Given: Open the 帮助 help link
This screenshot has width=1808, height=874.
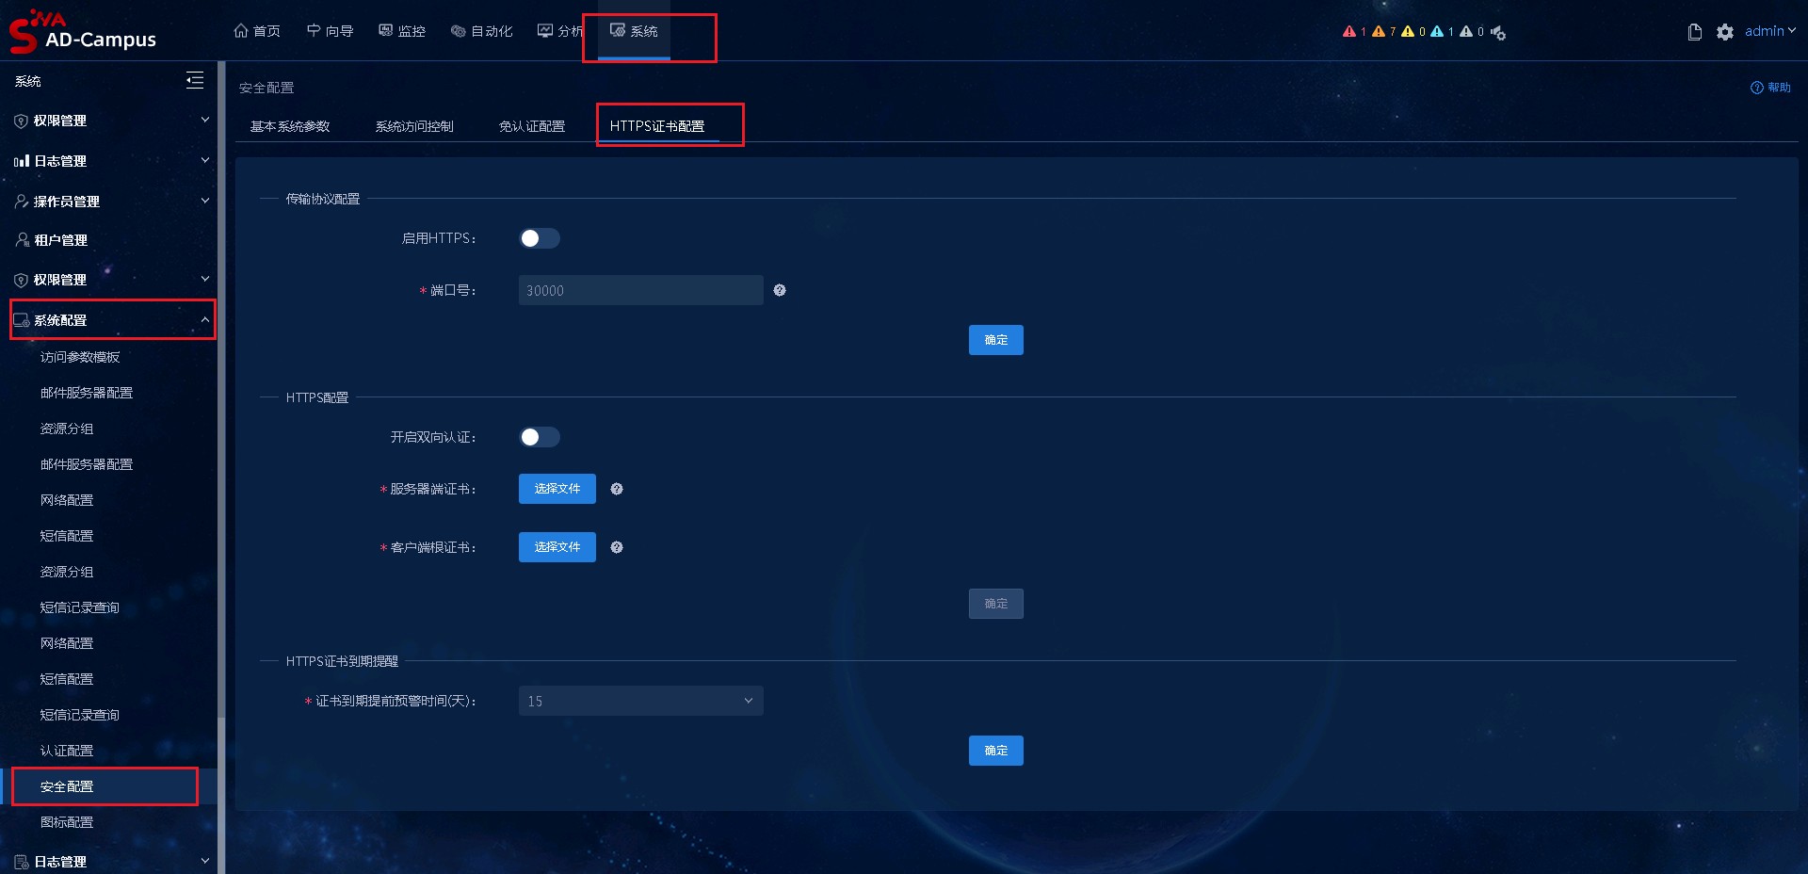Looking at the screenshot, I should tap(1770, 88).
